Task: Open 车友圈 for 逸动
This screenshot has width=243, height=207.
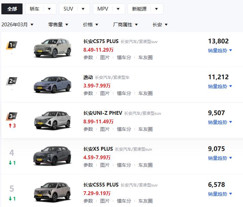Action: (145, 93)
